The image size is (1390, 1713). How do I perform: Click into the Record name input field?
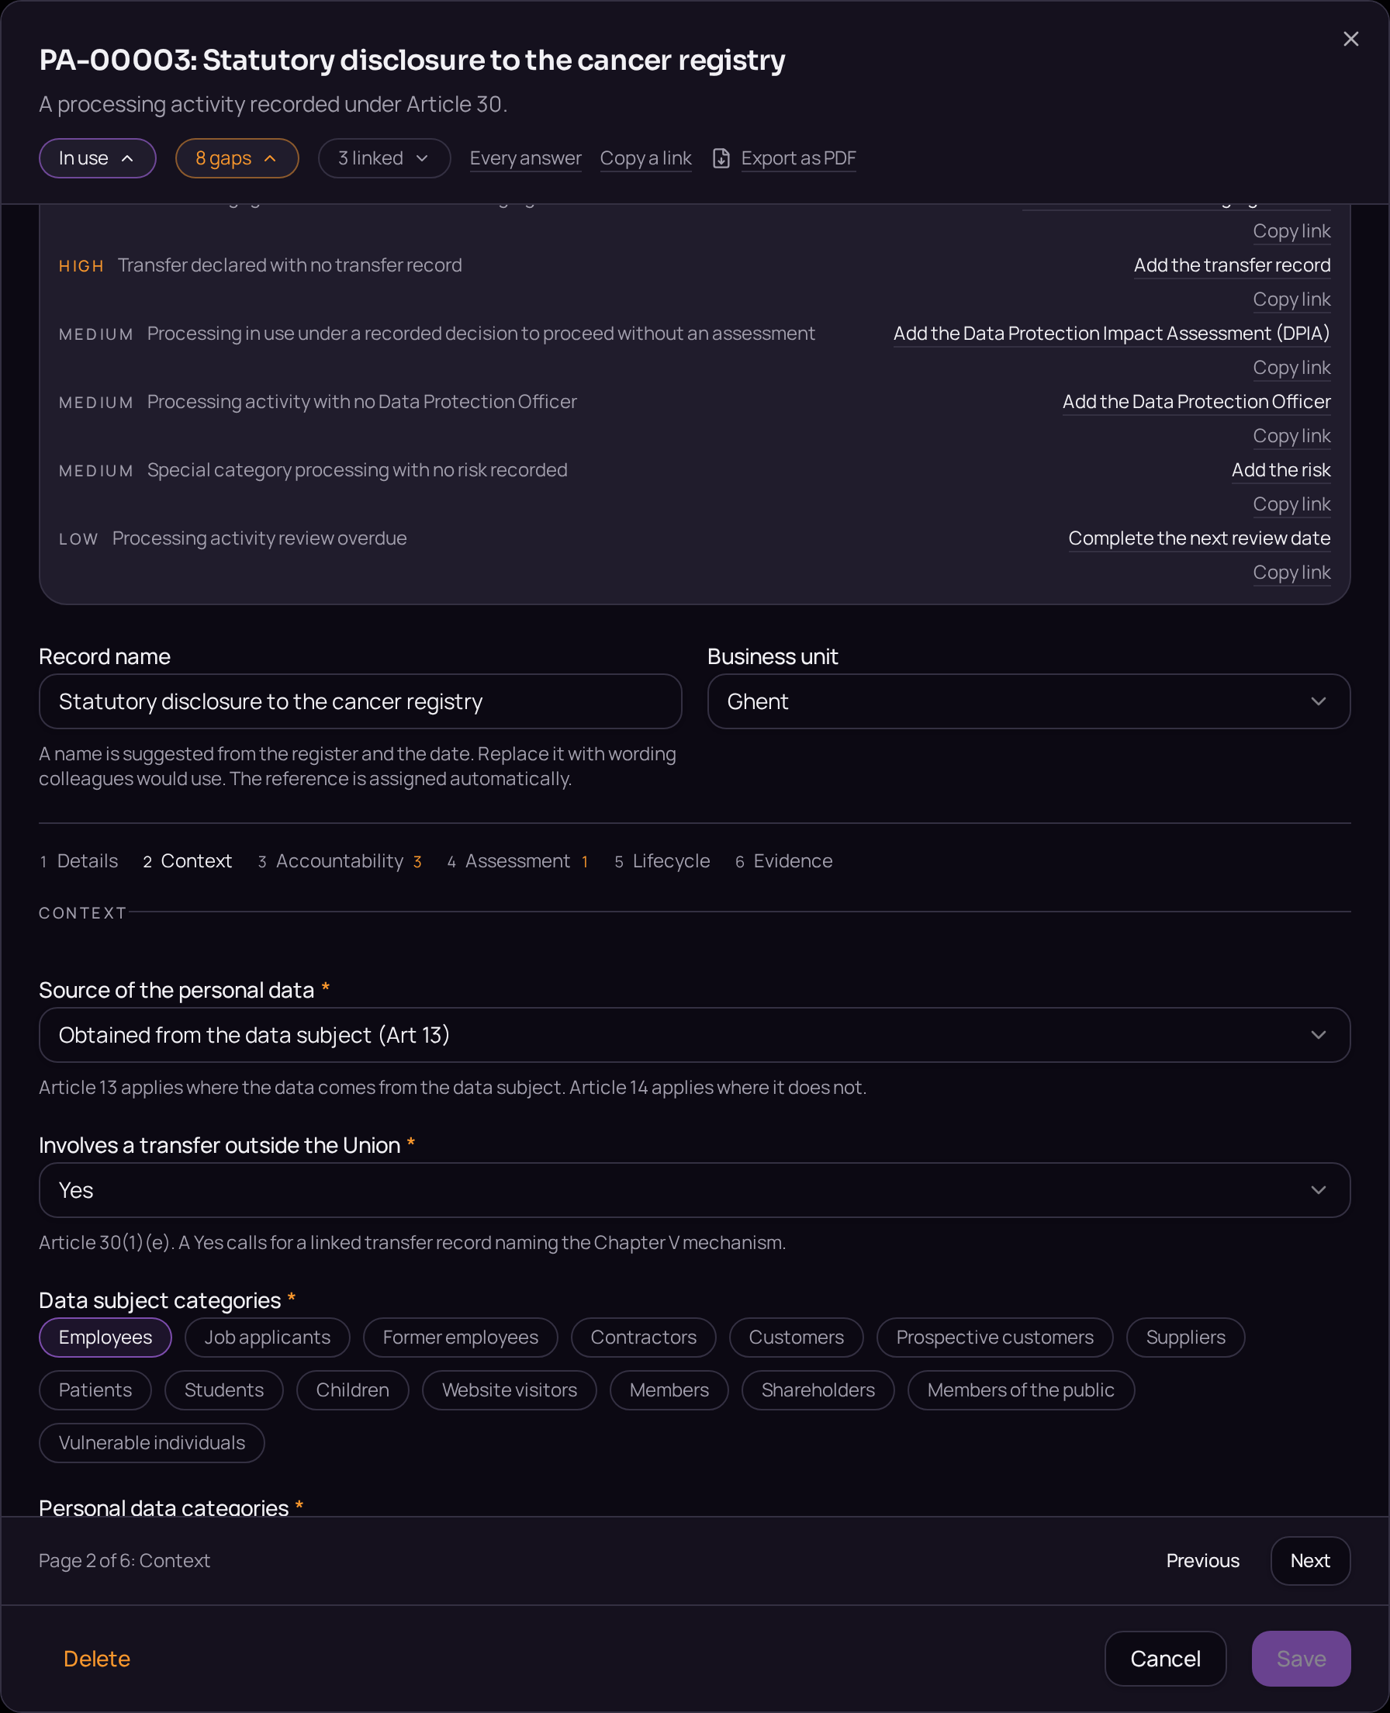click(x=361, y=701)
